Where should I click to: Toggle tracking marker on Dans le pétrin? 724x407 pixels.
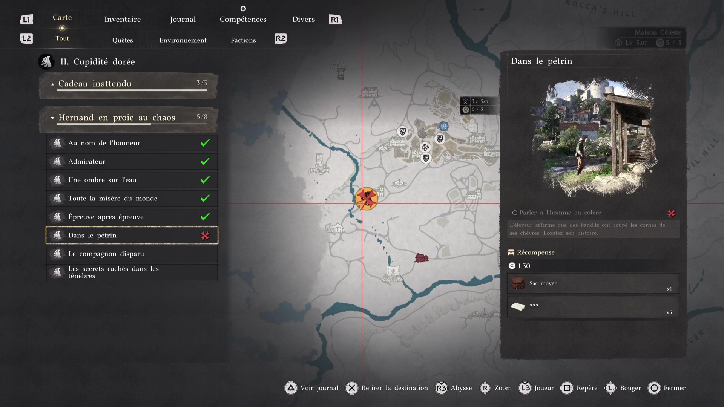click(205, 236)
